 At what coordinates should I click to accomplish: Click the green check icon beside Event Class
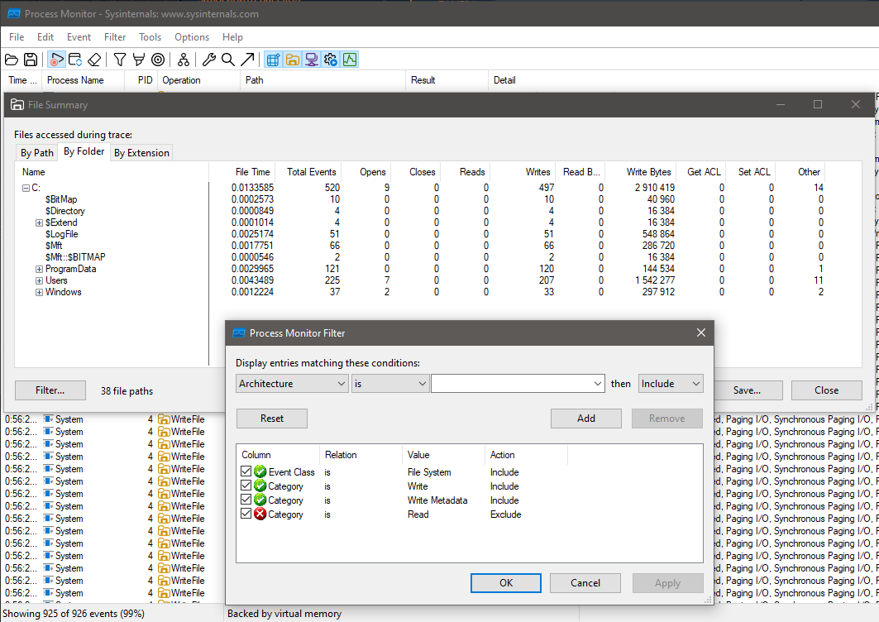point(260,471)
